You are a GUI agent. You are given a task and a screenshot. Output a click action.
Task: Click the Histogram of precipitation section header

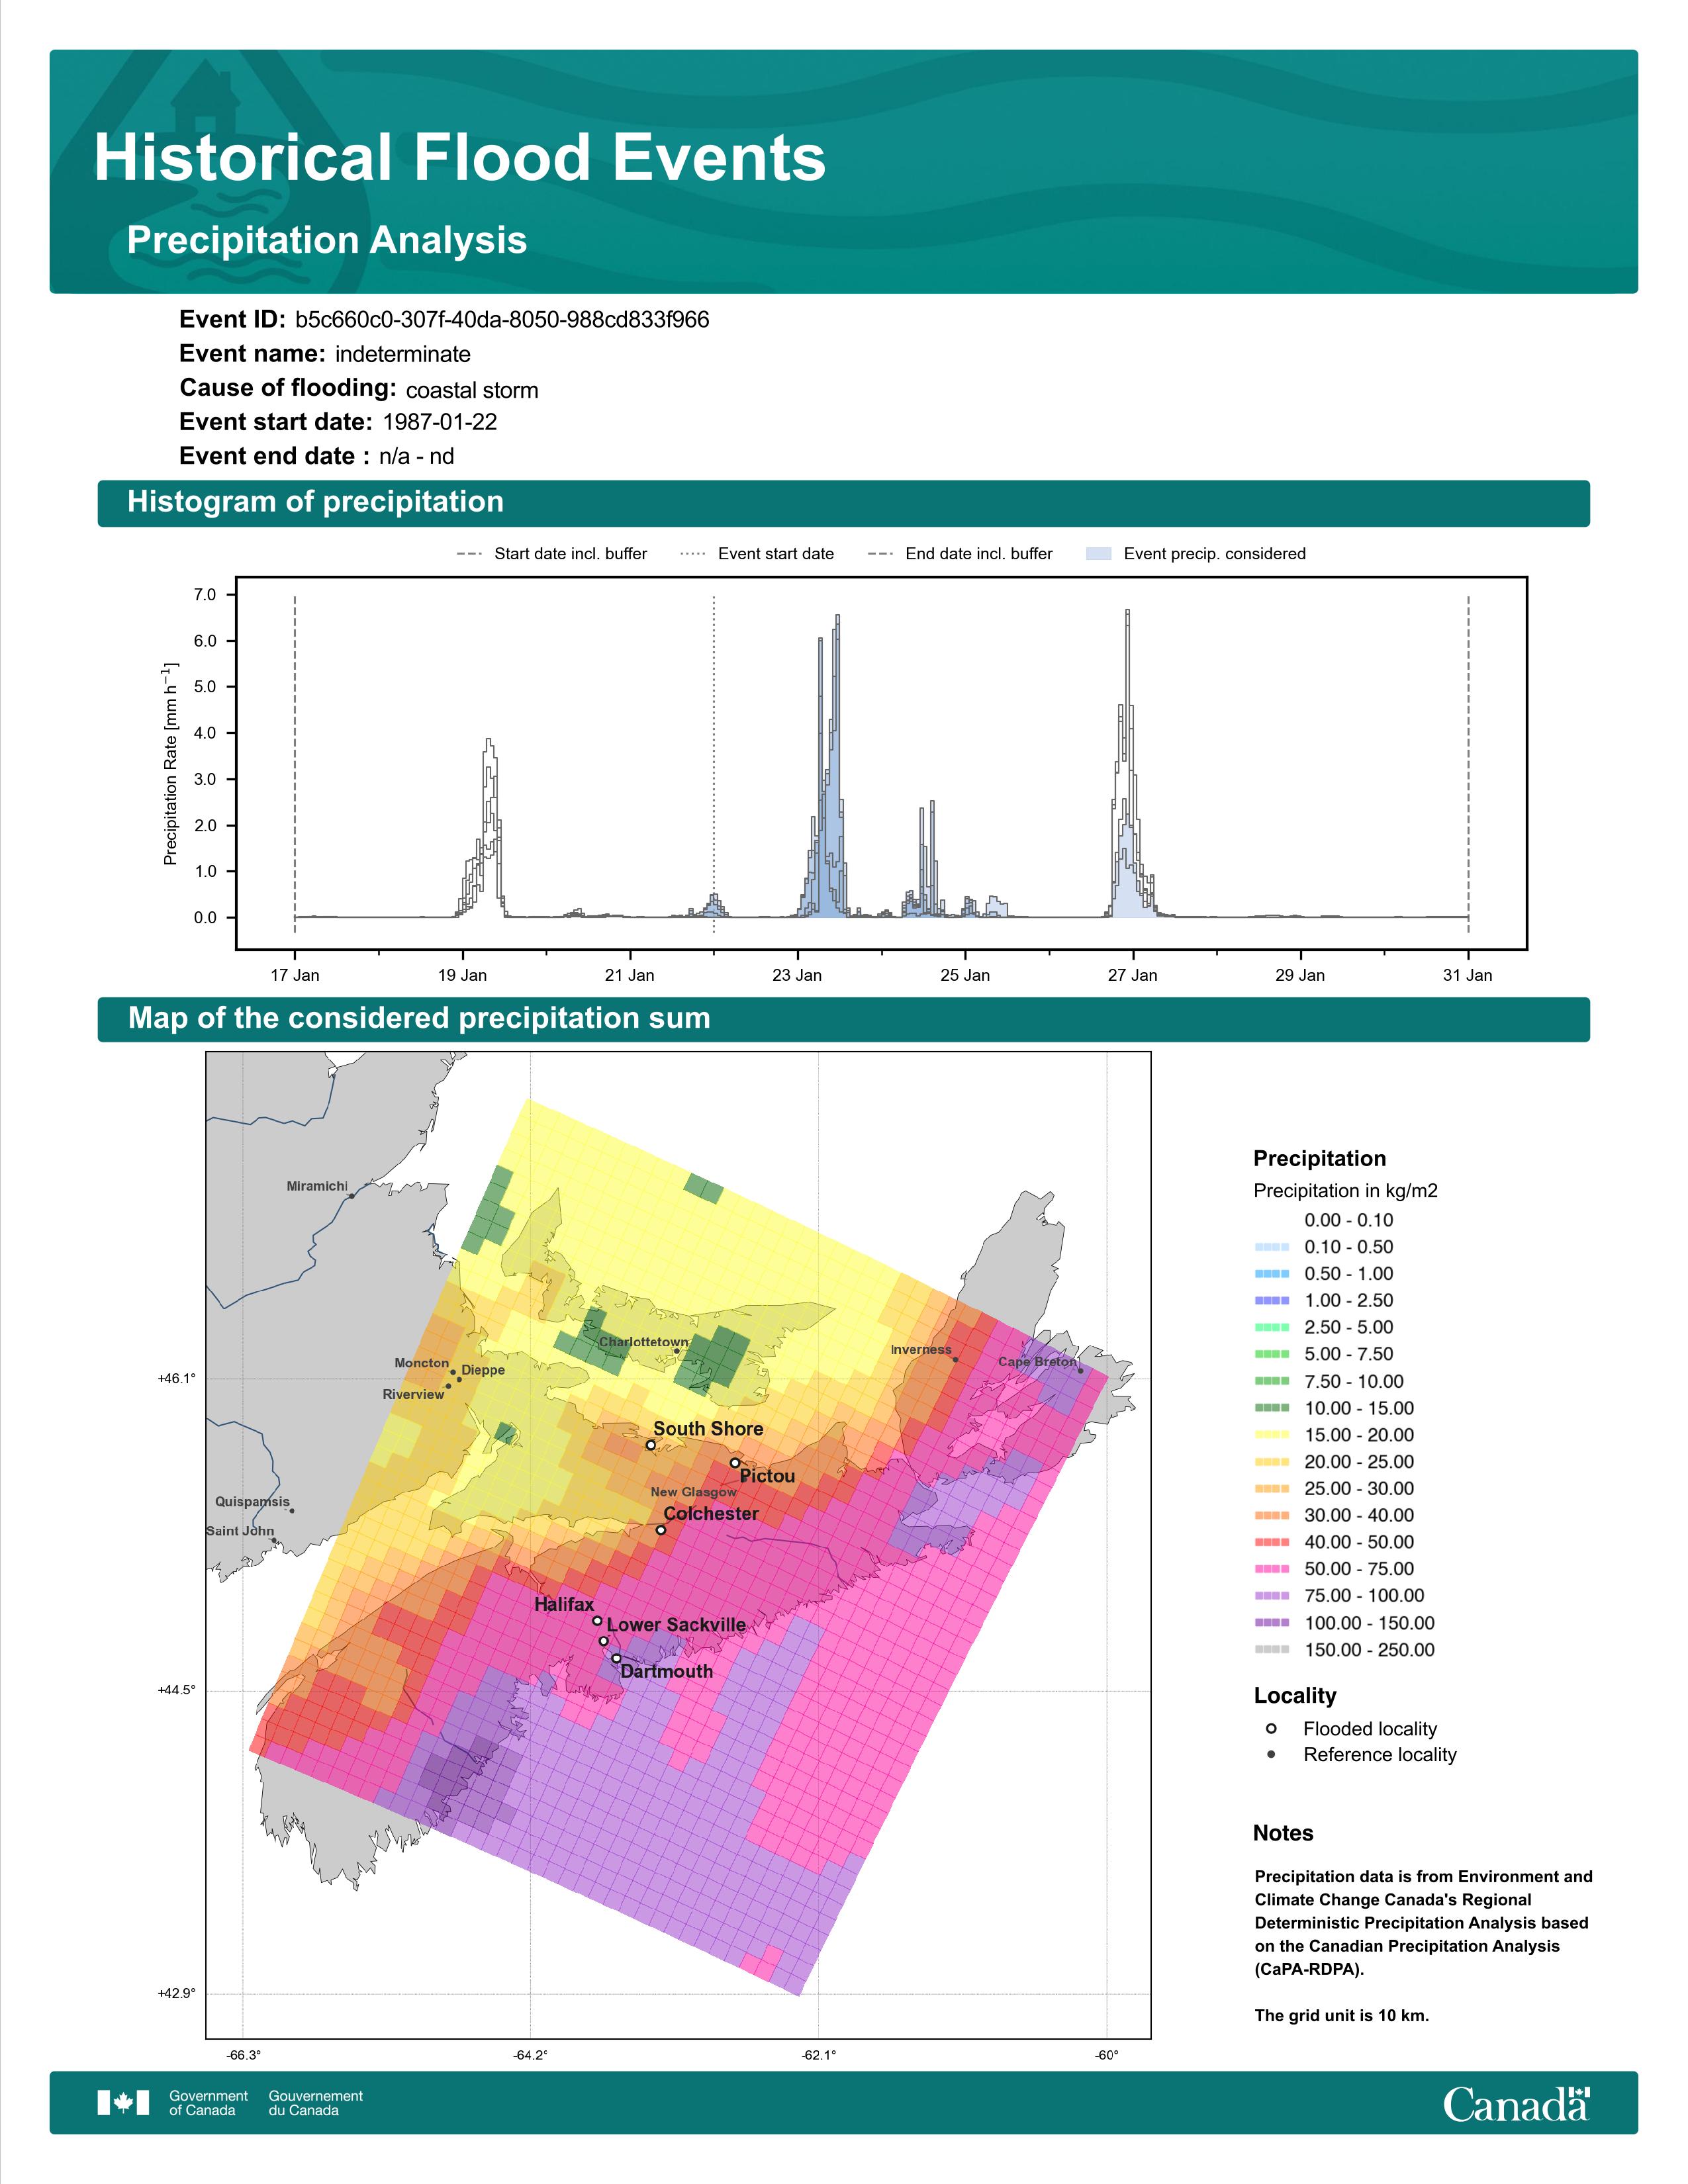(x=316, y=501)
